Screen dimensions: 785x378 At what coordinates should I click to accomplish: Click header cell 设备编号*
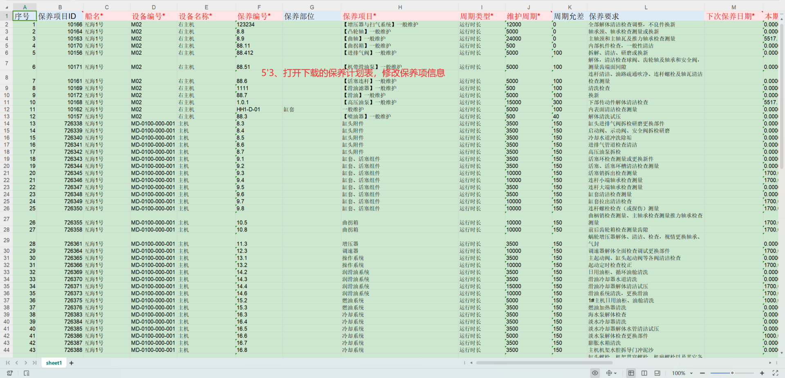pos(153,16)
